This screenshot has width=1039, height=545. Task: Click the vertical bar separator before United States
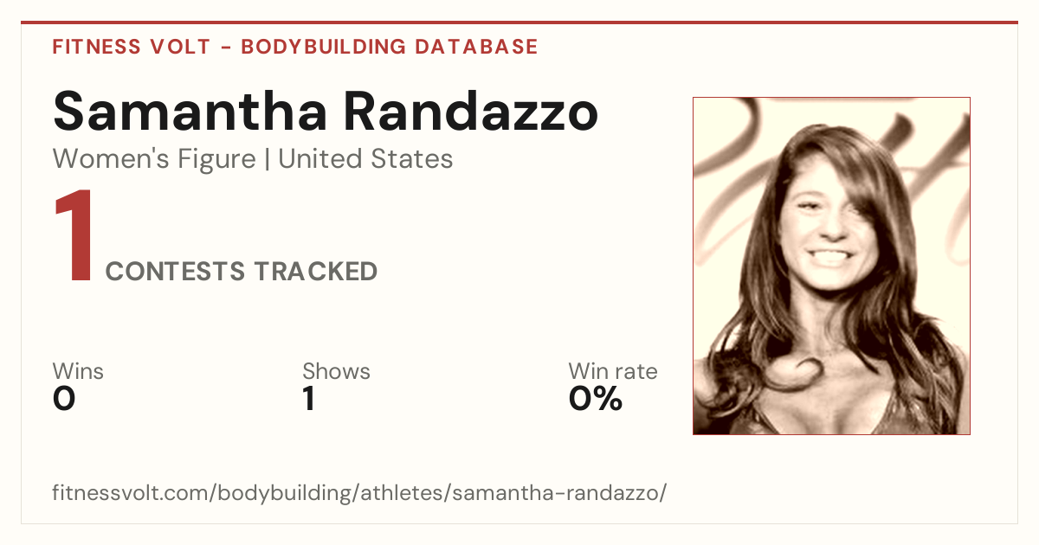(267, 160)
